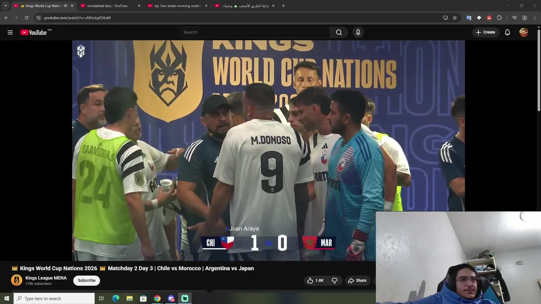
Task: Click the Type here to search box
Action: (54, 299)
